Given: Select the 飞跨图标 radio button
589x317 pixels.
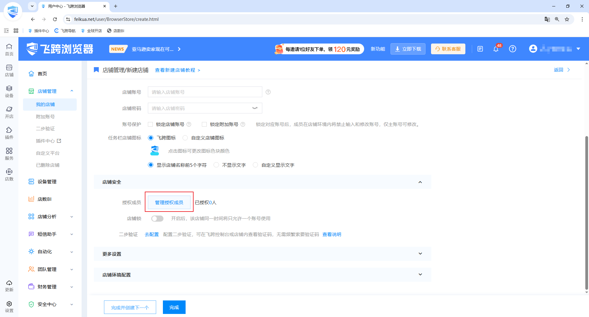Looking at the screenshot, I should coord(151,138).
